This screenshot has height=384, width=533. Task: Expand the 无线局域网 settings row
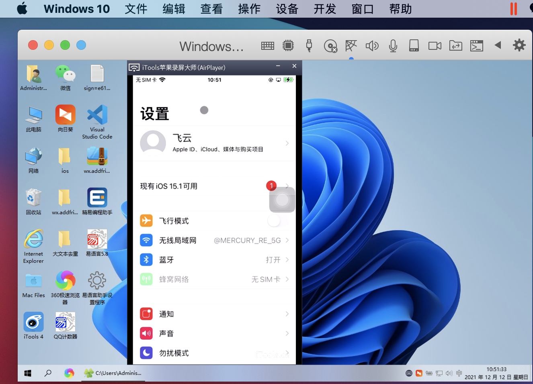point(214,240)
